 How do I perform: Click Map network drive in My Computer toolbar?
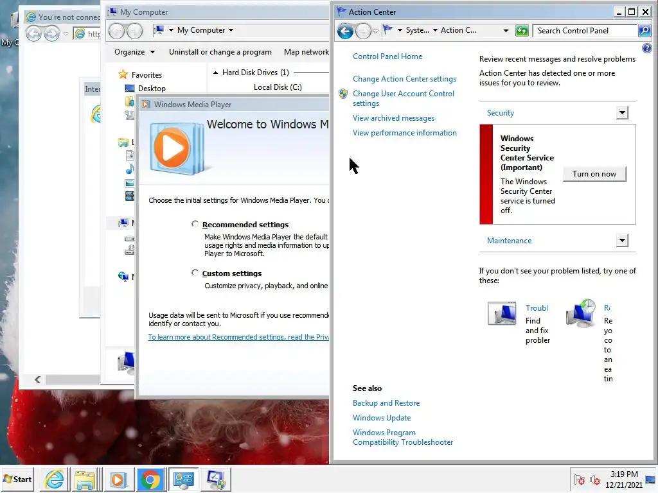pos(306,52)
